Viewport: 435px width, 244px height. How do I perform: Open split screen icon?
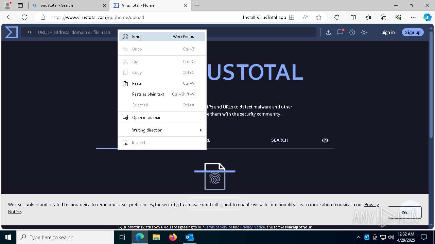coord(353,17)
